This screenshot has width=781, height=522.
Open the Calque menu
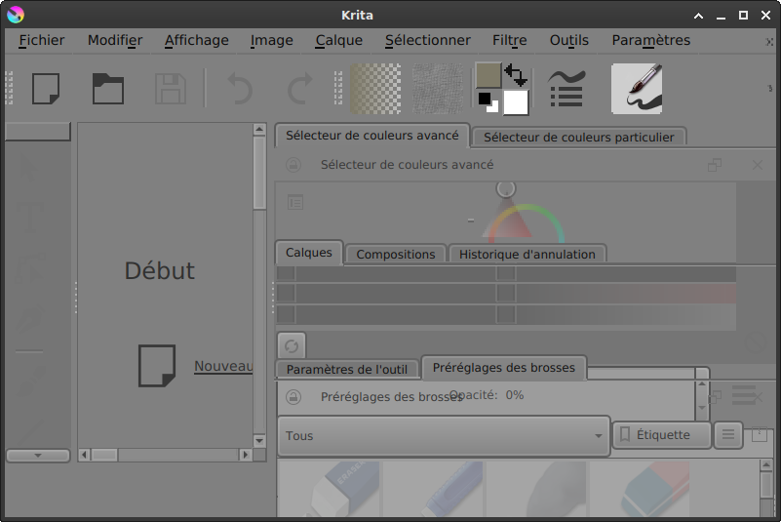tap(338, 40)
